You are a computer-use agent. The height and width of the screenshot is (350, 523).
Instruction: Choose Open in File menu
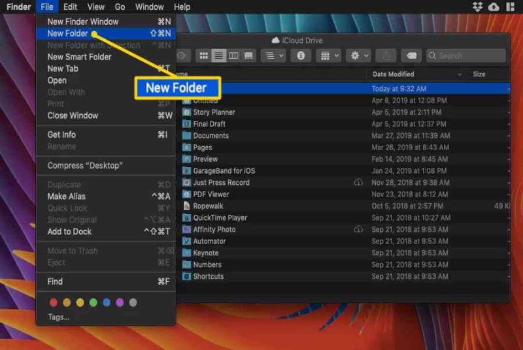(106, 80)
